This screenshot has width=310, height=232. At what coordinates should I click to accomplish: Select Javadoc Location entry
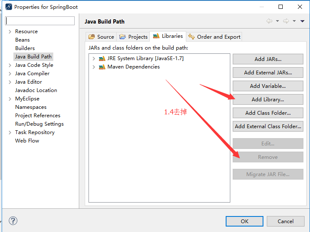point(36,90)
